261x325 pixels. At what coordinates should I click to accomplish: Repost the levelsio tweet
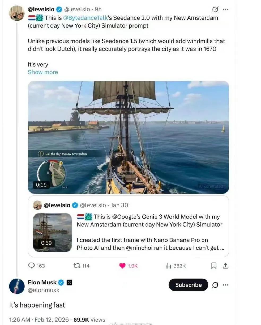click(x=77, y=266)
